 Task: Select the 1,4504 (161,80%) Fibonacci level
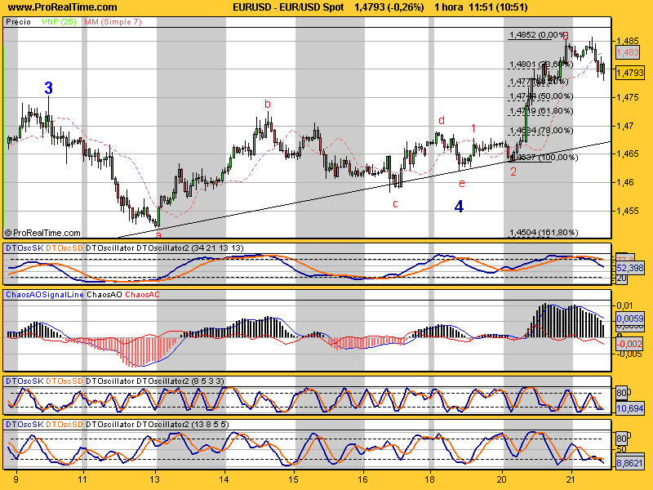point(544,233)
